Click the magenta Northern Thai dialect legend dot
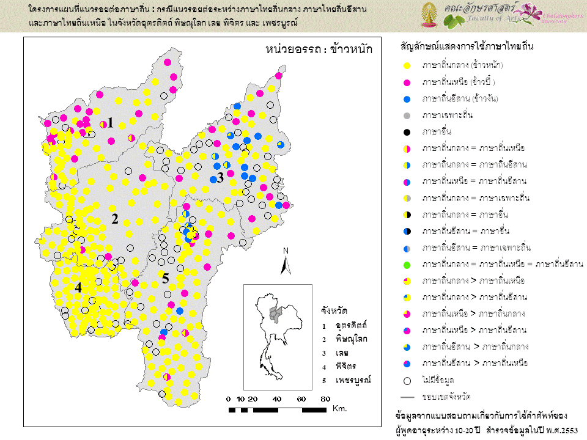This screenshot has height=440, width=587. pos(406,82)
